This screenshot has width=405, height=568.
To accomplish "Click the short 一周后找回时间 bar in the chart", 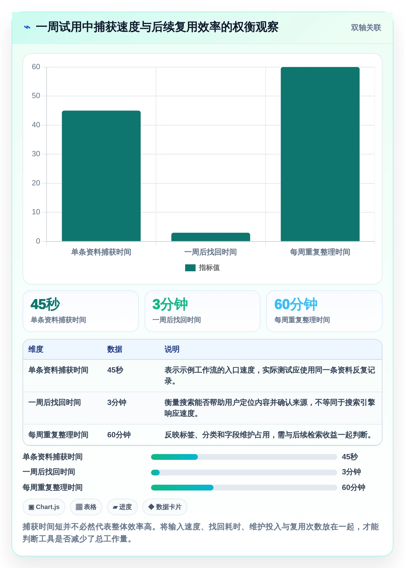I will (211, 237).
